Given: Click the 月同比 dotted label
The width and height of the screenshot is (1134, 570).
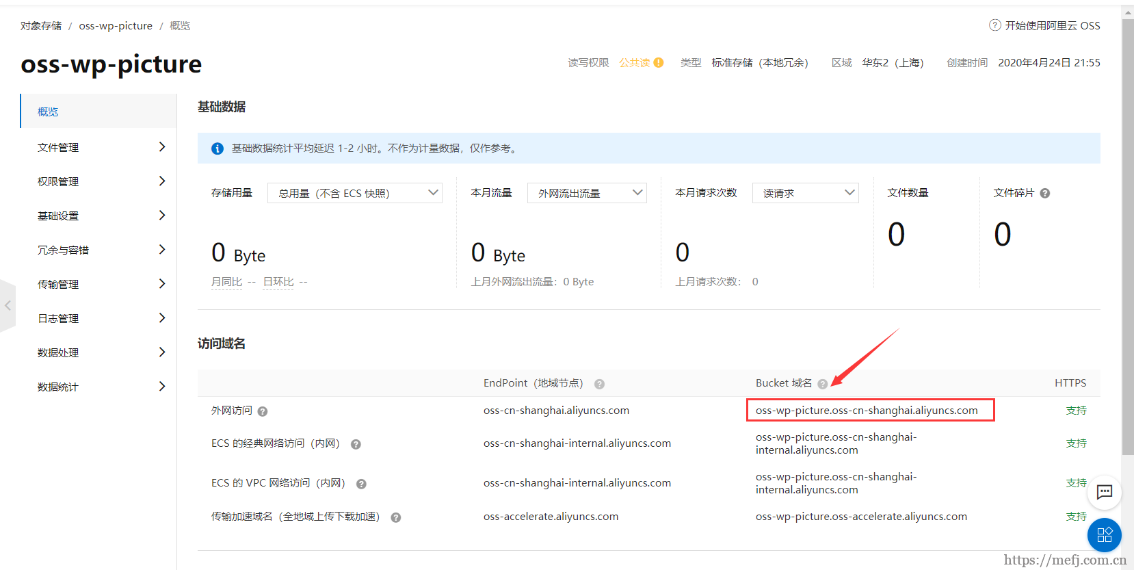Looking at the screenshot, I should pyautogui.click(x=226, y=282).
